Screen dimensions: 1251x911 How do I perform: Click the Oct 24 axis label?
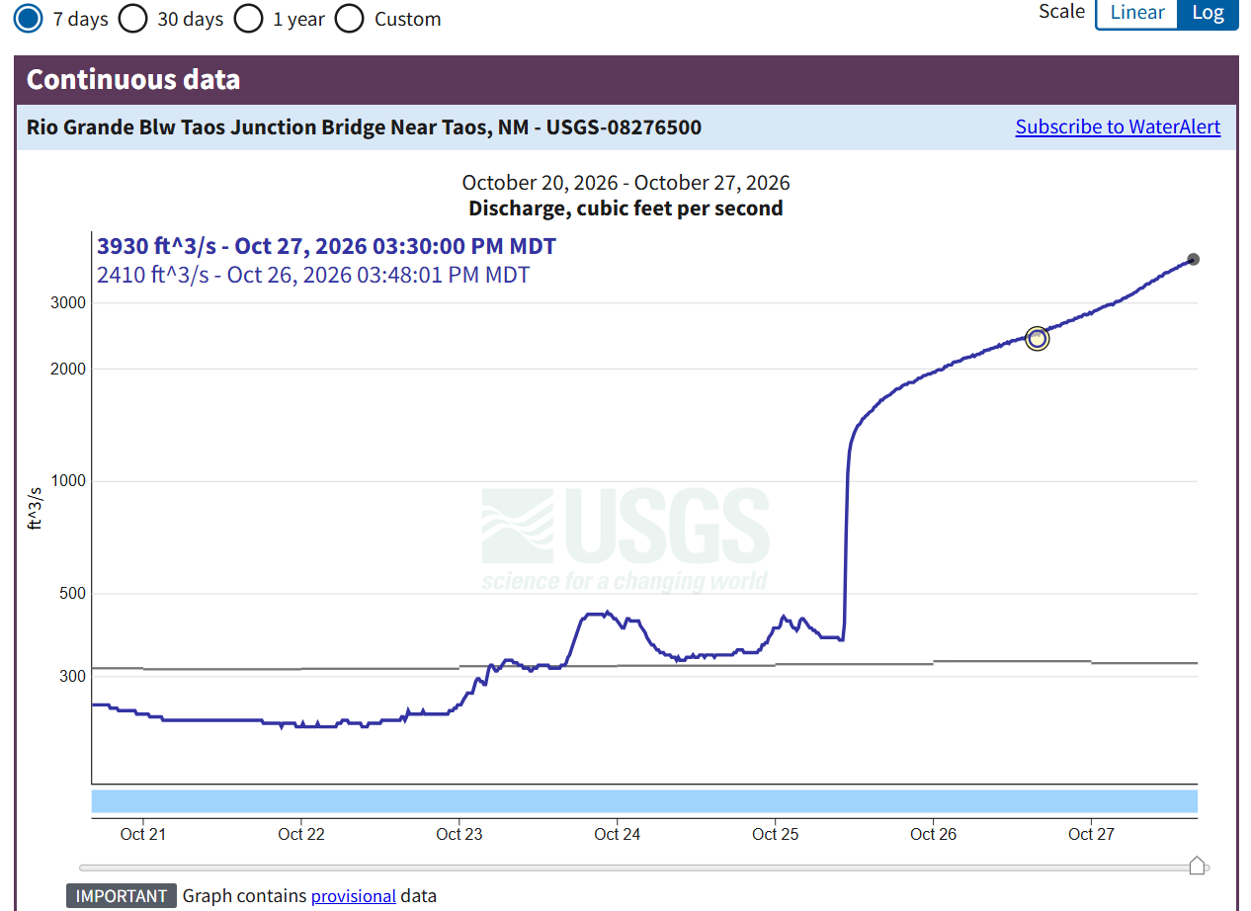point(618,834)
